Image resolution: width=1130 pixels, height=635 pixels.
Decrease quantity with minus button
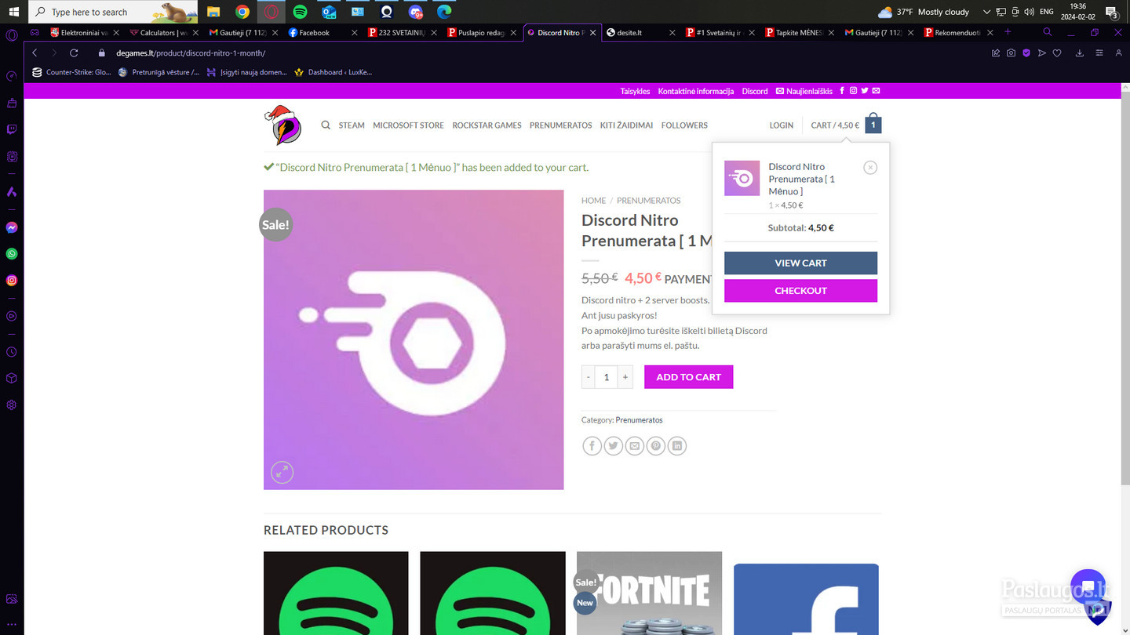point(589,377)
